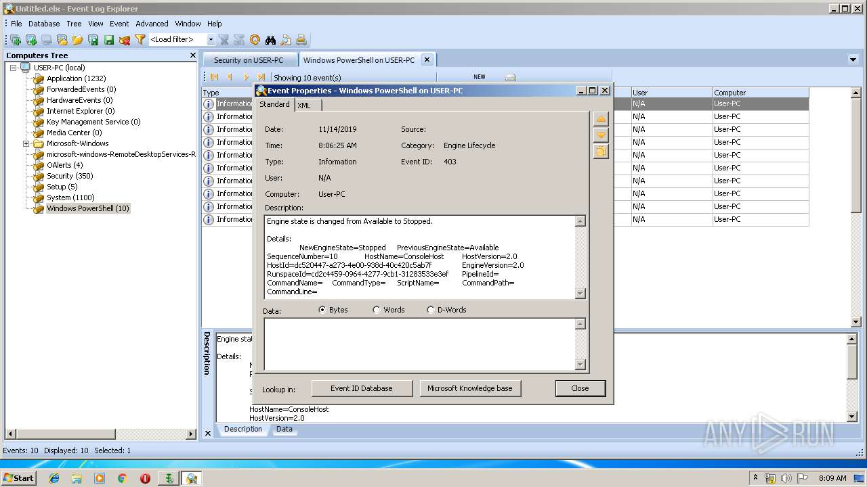Open the Load filter dropdown
867x487 pixels.
[x=211, y=40]
